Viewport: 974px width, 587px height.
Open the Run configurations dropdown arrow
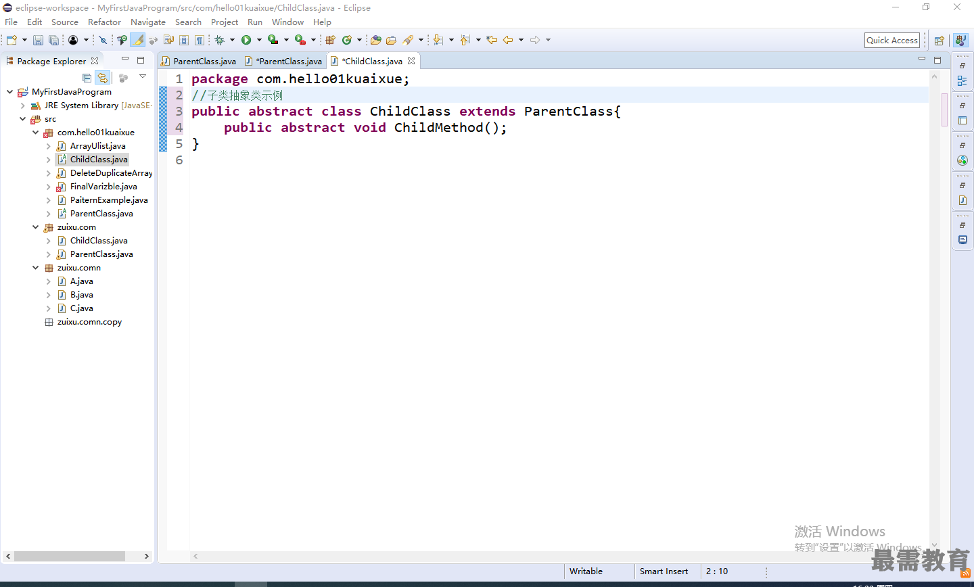point(259,40)
